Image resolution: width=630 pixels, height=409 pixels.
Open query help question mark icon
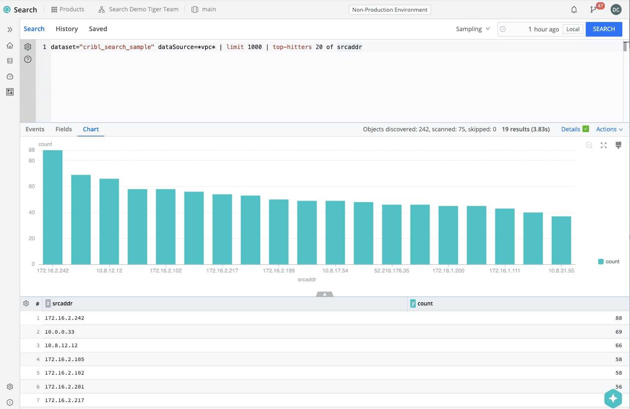pos(28,59)
